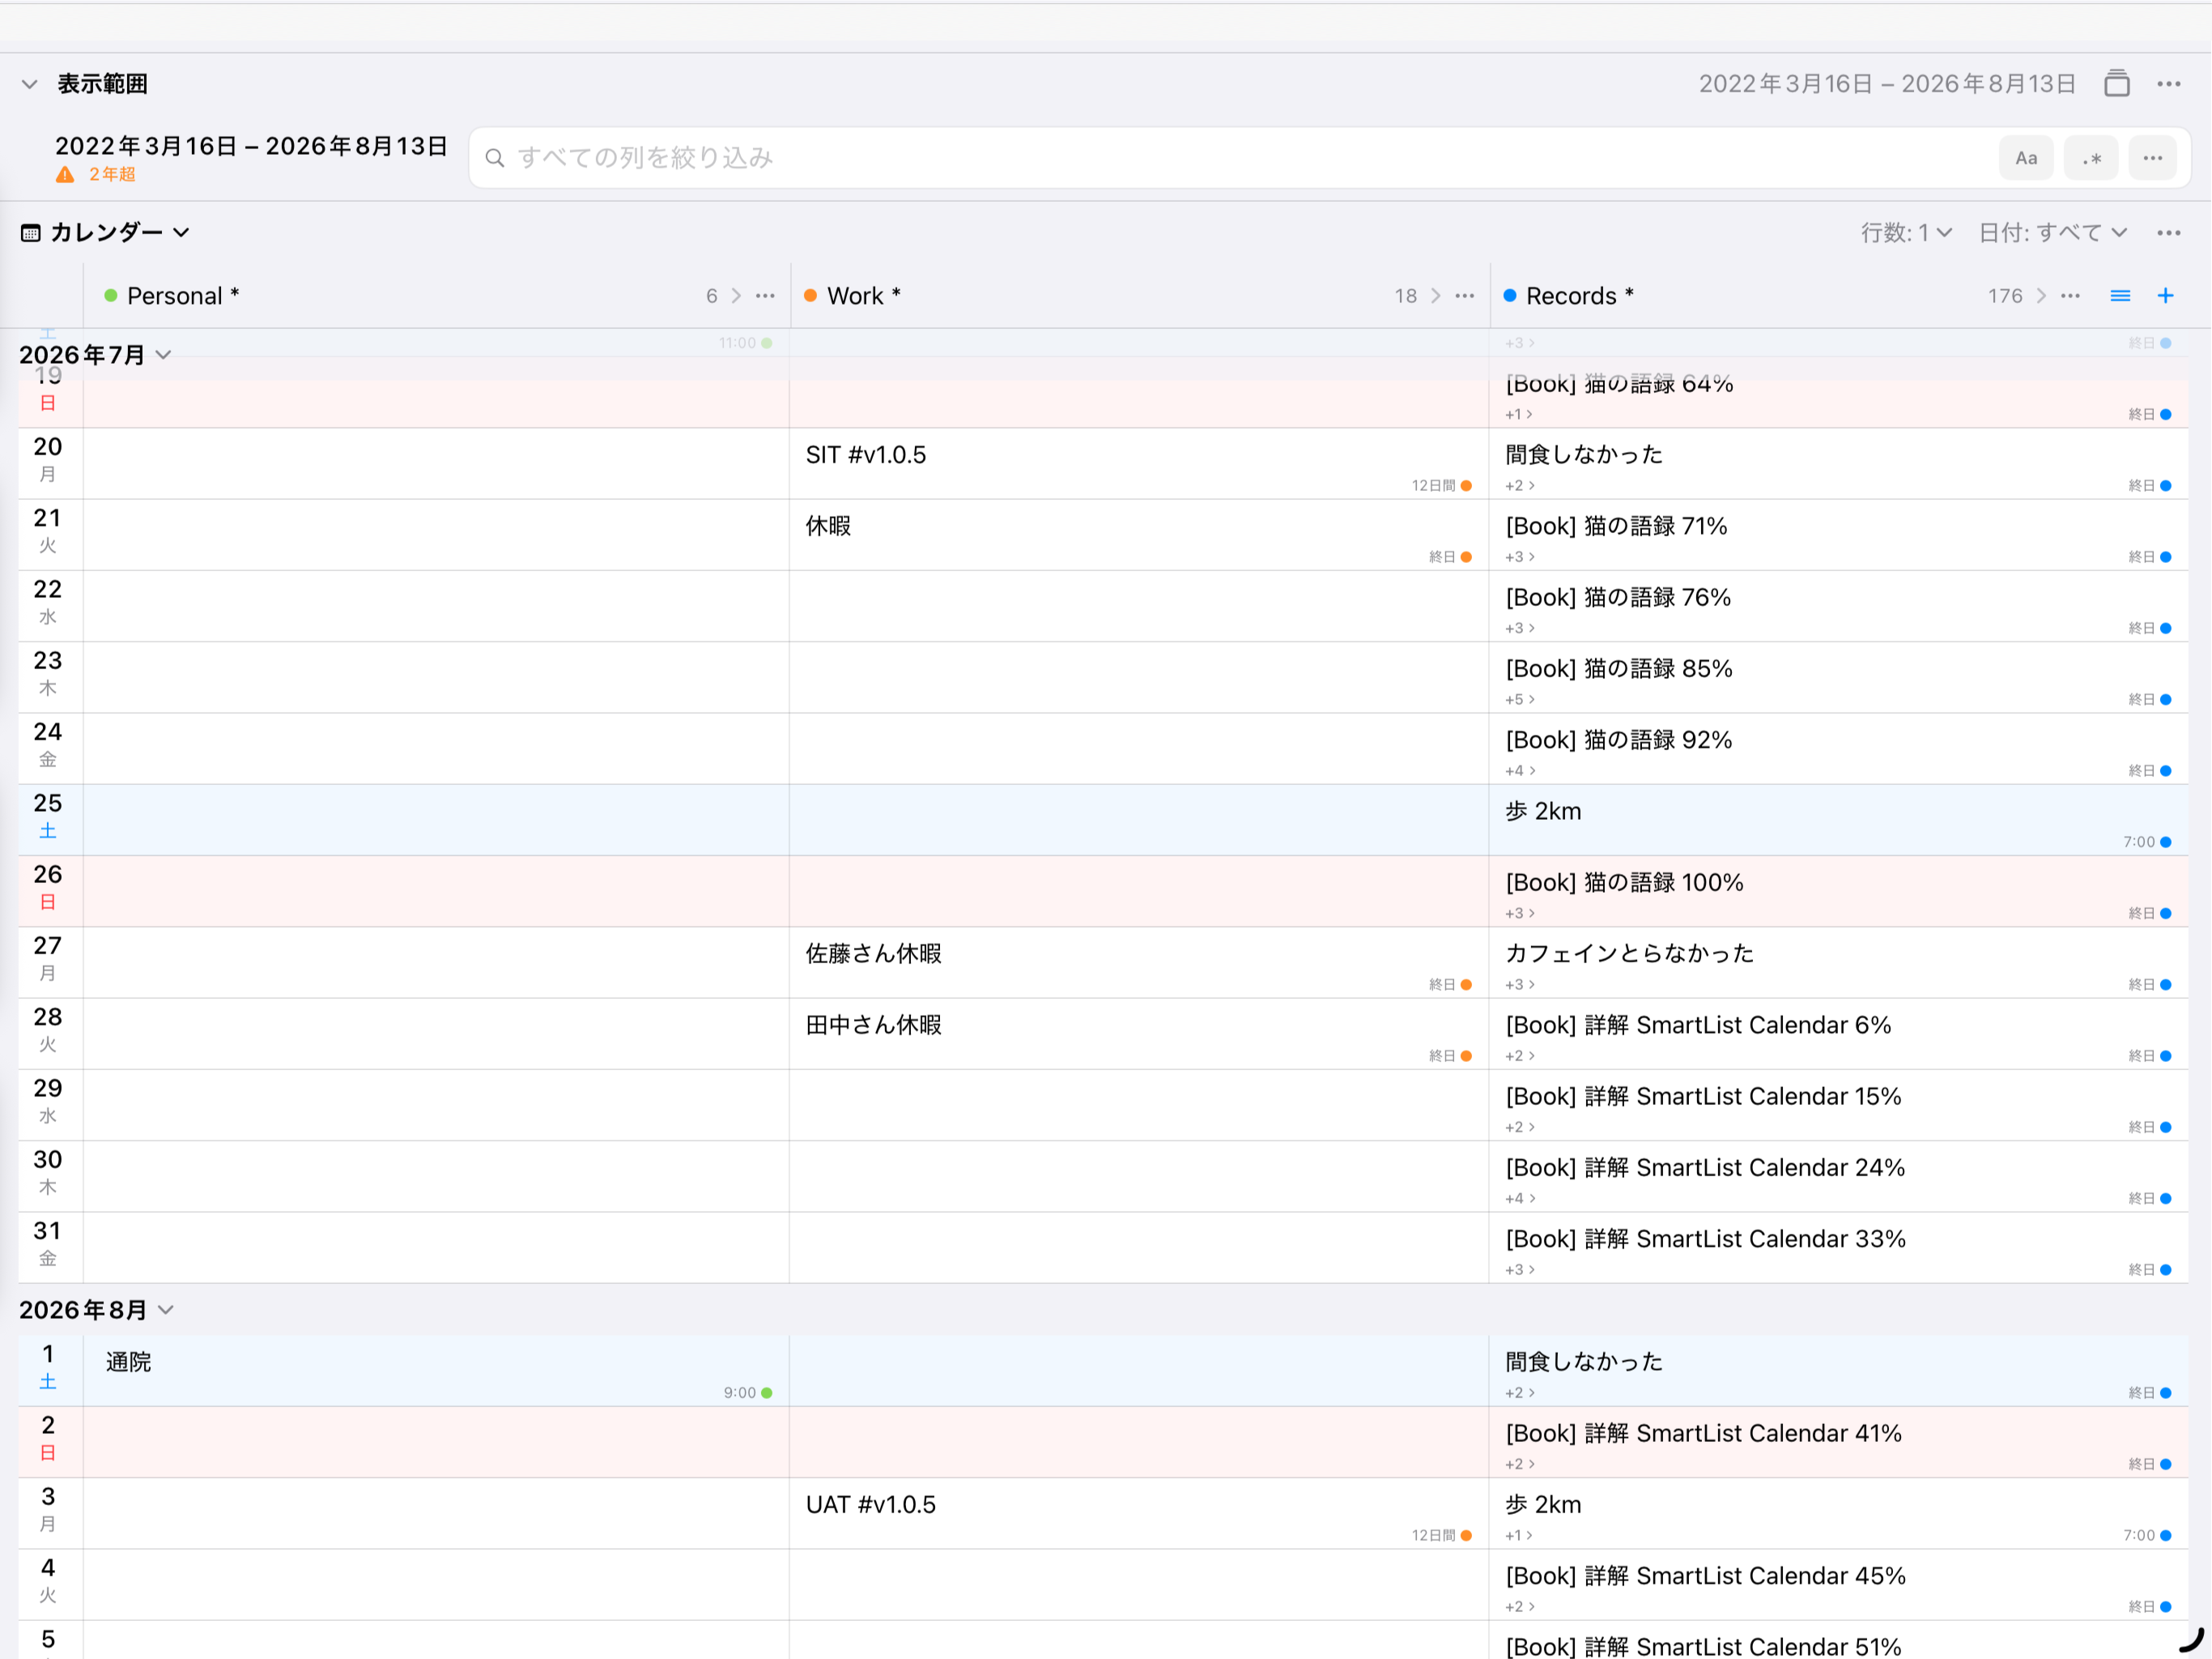Toggle the Aa case-sensitive match option
The image size is (2212, 1659).
click(x=2026, y=158)
